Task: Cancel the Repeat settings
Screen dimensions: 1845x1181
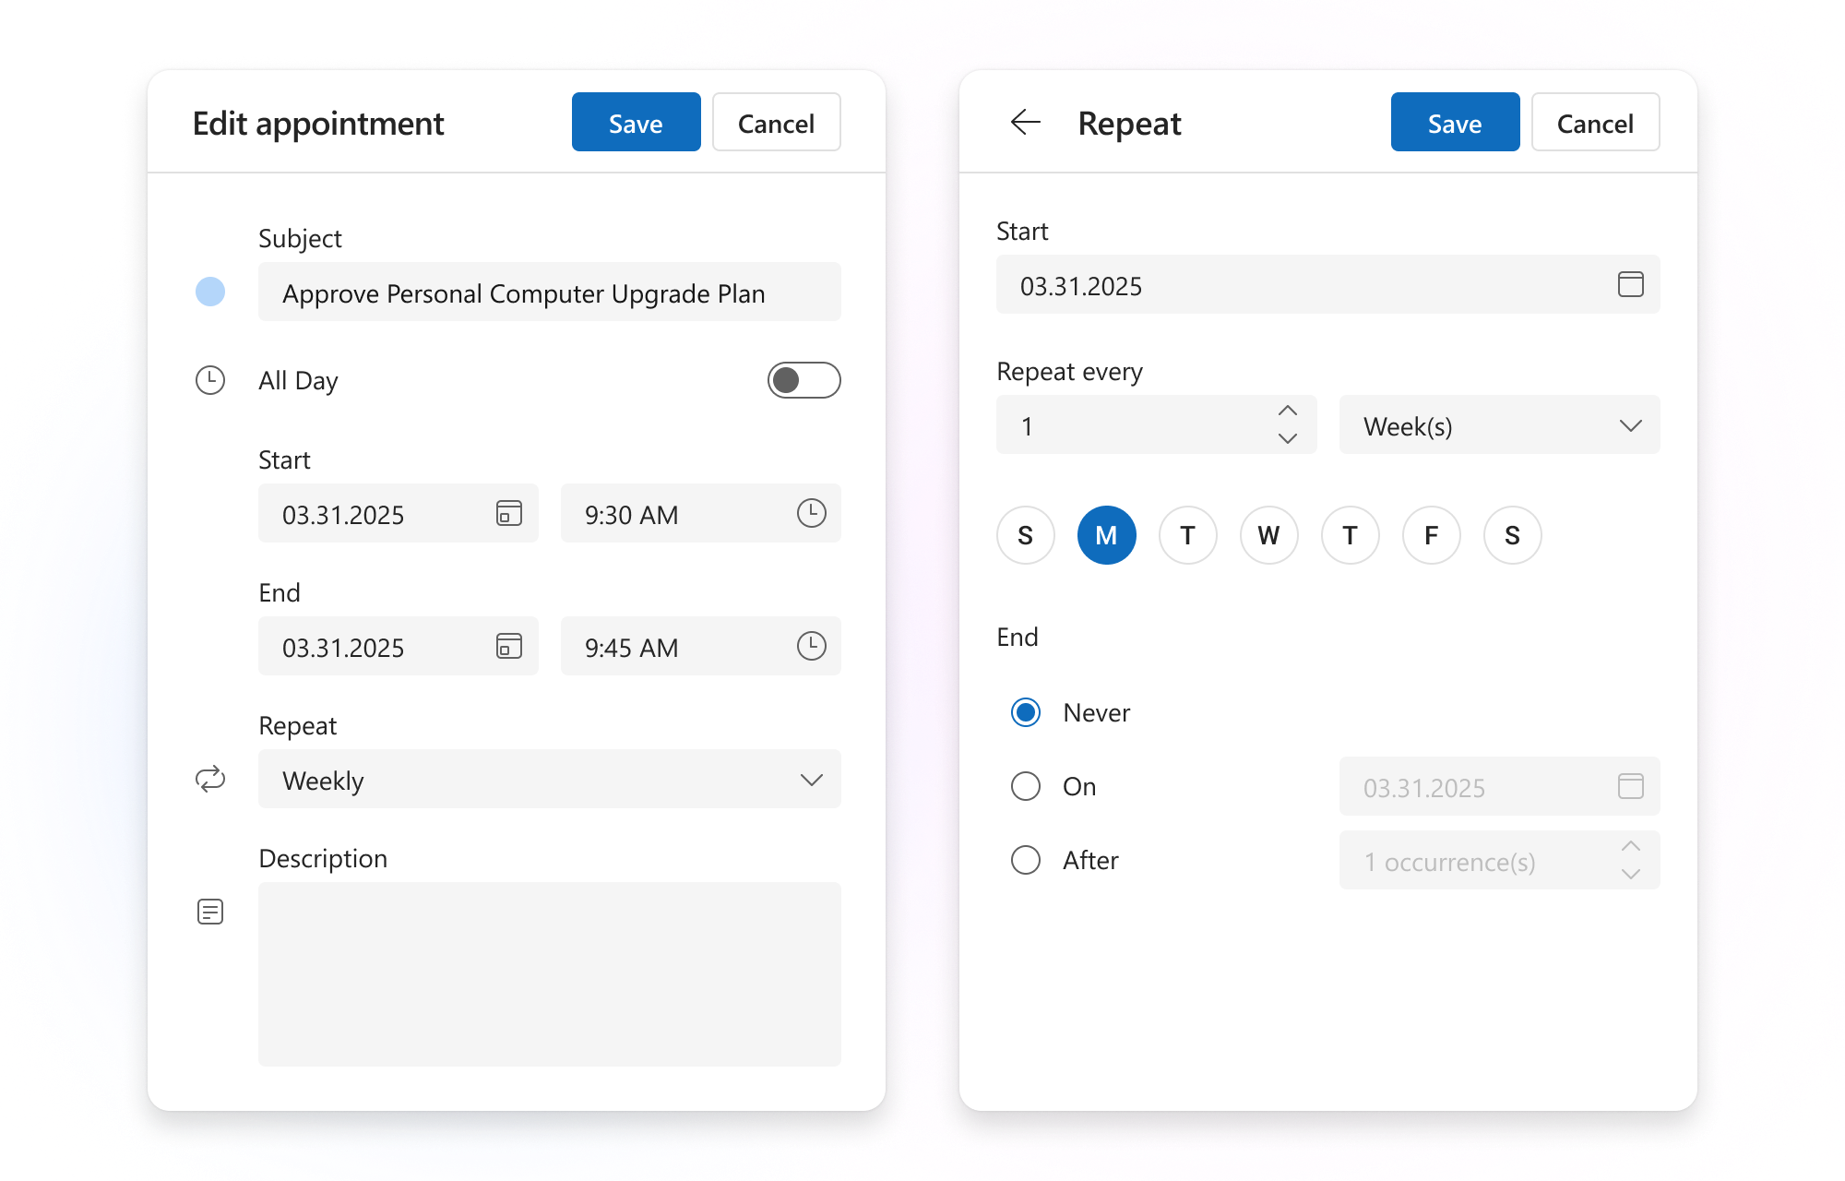Action: [1595, 122]
